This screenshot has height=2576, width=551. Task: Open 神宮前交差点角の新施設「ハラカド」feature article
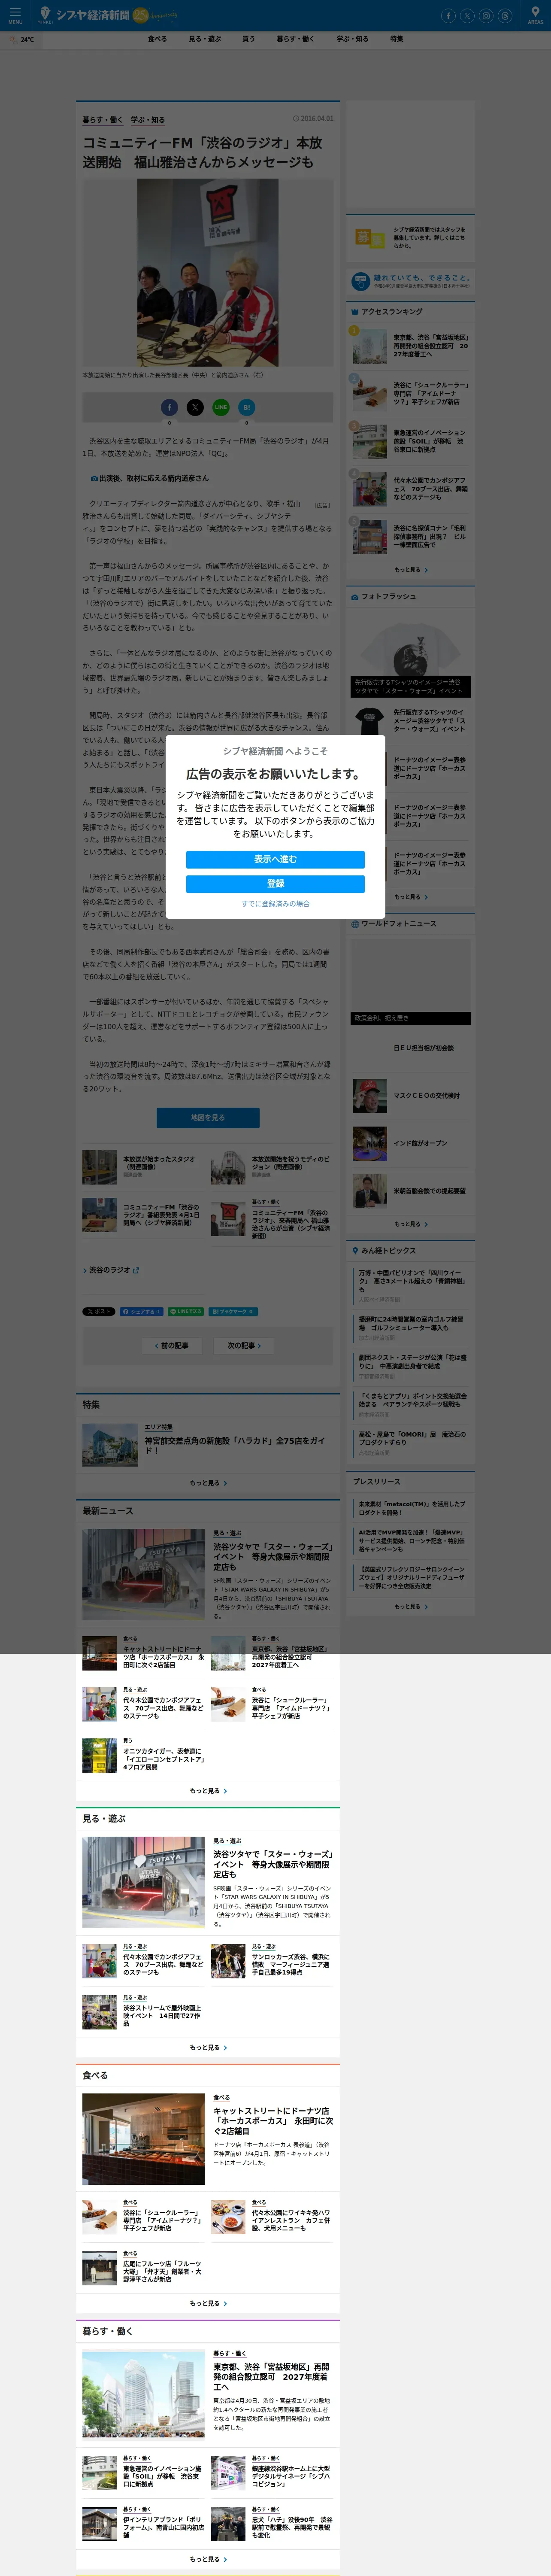tap(235, 1445)
